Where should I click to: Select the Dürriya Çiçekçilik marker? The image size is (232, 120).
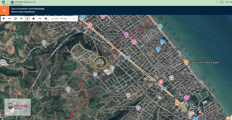pyautogui.click(x=158, y=49)
